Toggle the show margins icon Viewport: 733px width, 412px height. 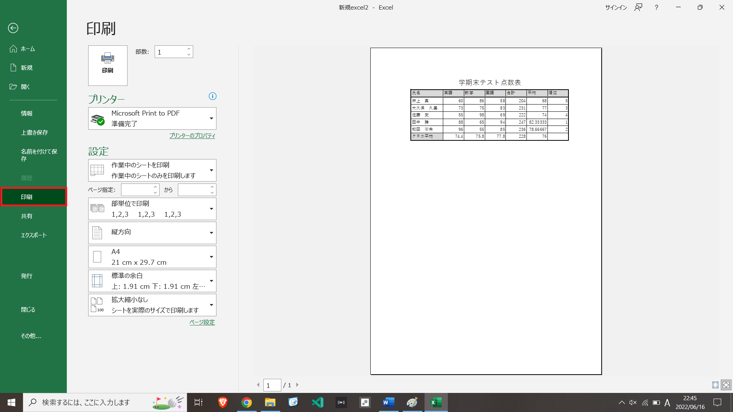coord(715,385)
